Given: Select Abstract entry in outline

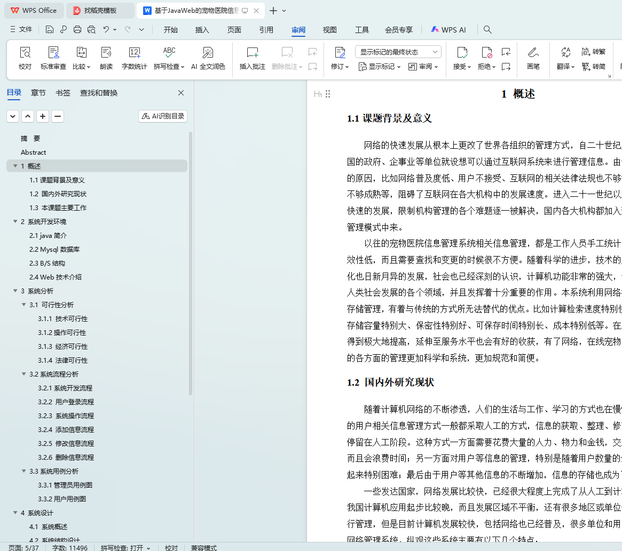Looking at the screenshot, I should point(33,152).
